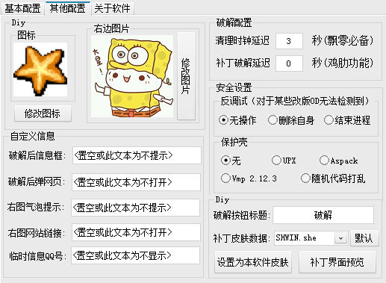Click the 破解后信息框 text field
The image size is (386, 283).
pos(137,155)
